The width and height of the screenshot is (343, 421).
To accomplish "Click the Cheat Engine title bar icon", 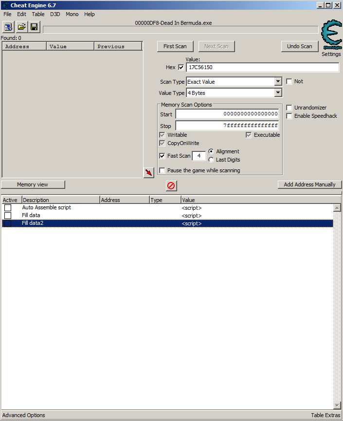I will 5,5.
